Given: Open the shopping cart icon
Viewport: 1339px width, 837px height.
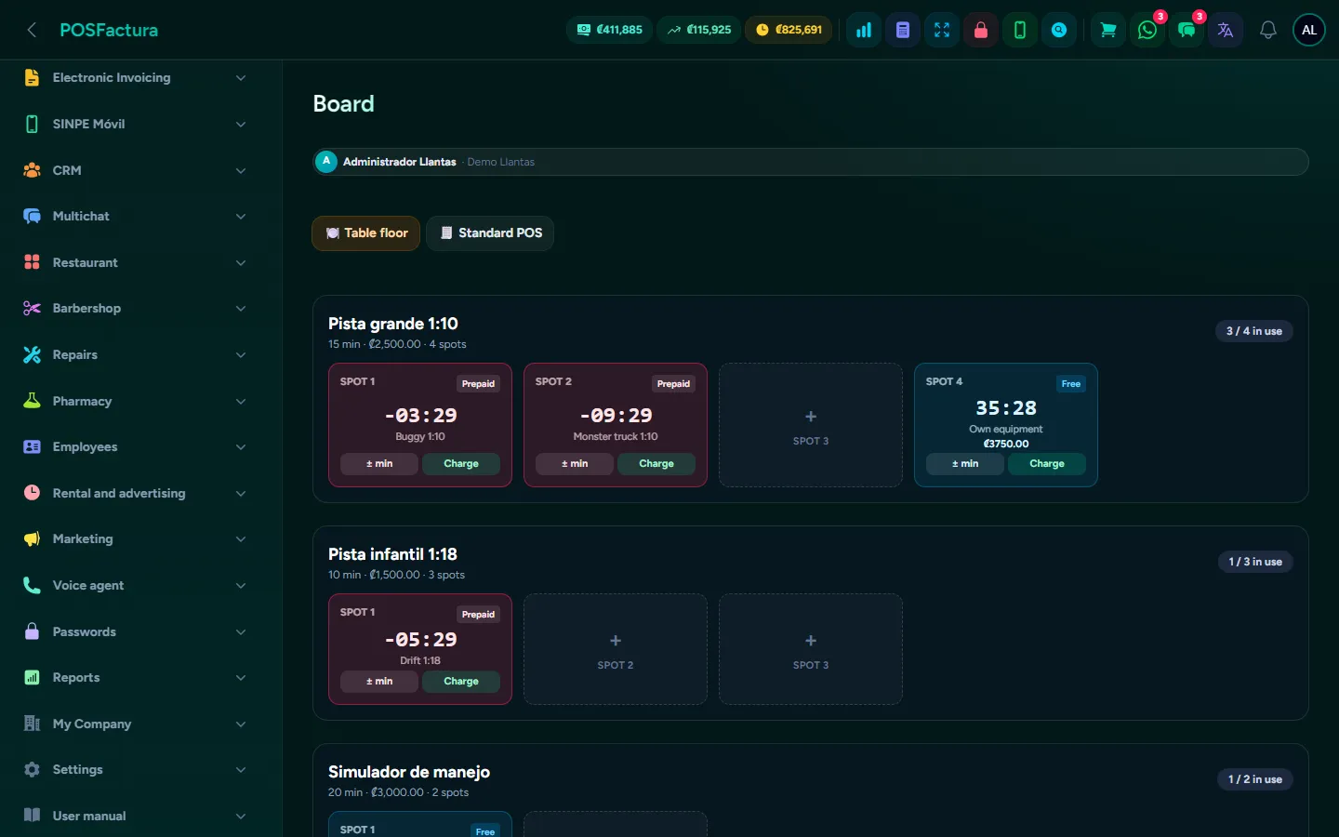Looking at the screenshot, I should (1108, 30).
